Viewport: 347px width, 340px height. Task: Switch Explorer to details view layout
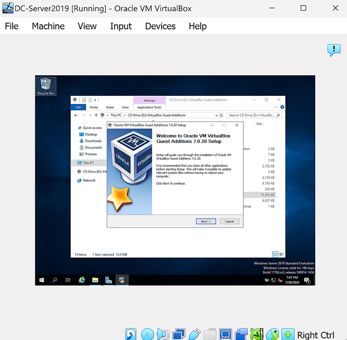pos(275,254)
